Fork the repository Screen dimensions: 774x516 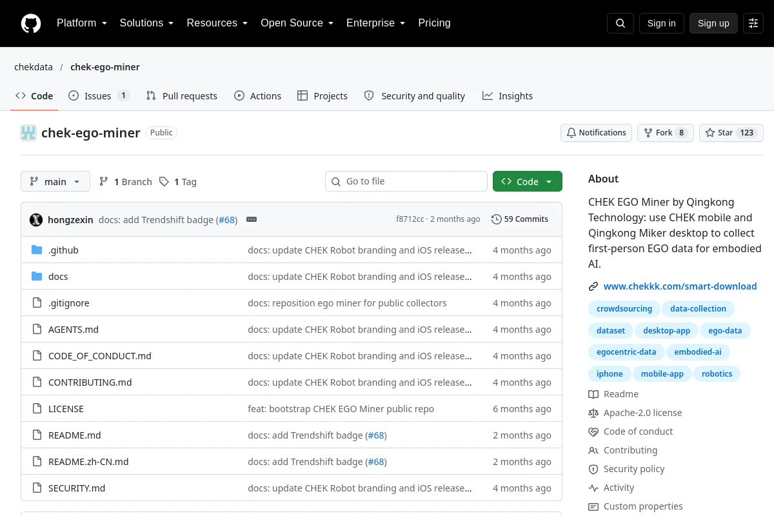[666, 133]
